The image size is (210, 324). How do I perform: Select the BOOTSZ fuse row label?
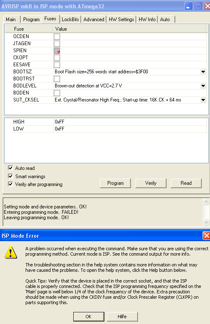point(22,72)
